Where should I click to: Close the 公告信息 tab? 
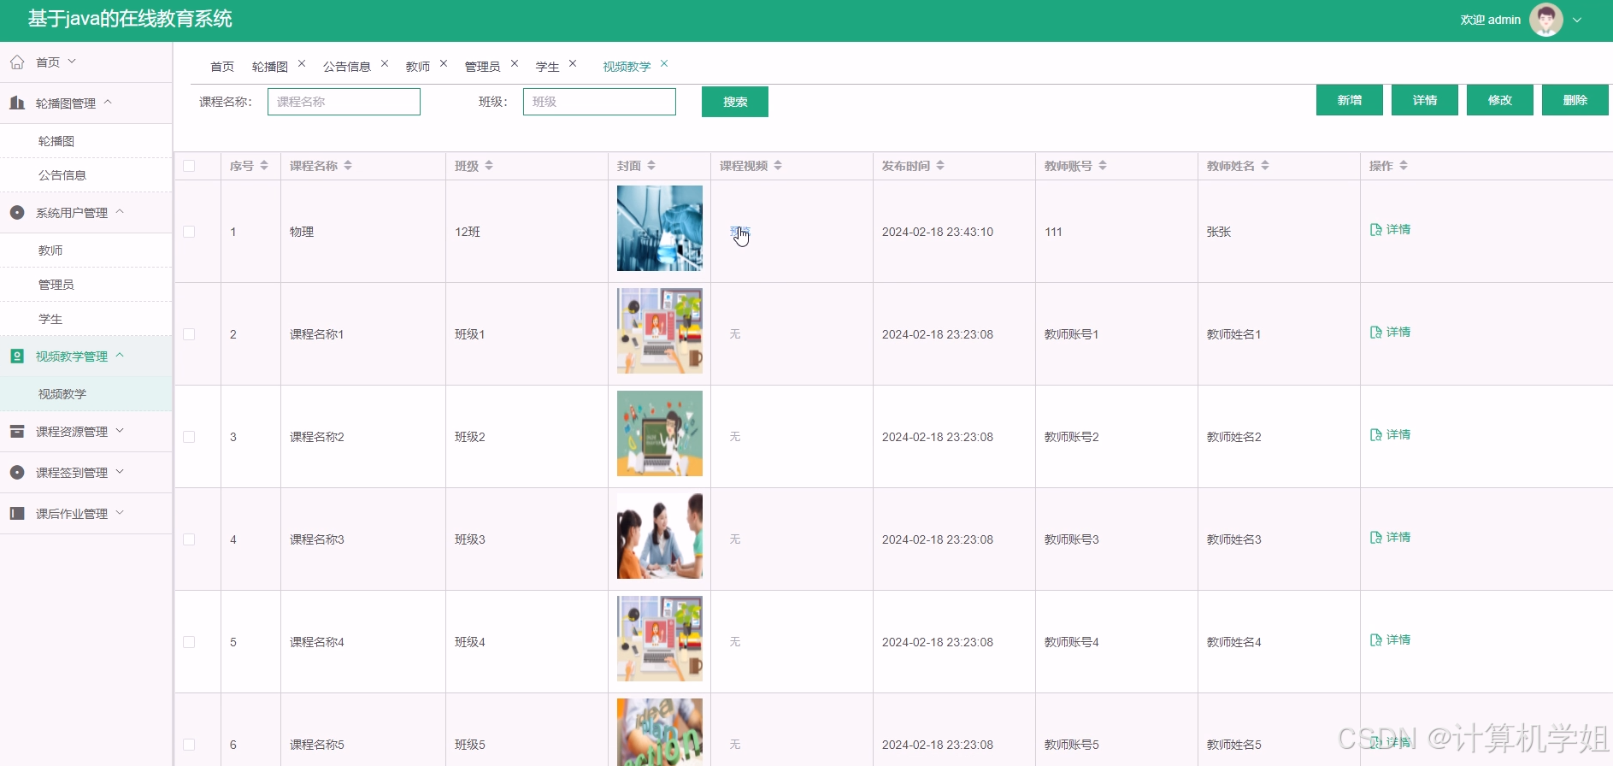pyautogui.click(x=385, y=63)
